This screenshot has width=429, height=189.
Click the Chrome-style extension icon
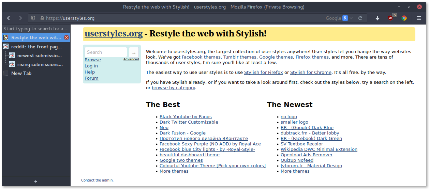[x=404, y=18]
